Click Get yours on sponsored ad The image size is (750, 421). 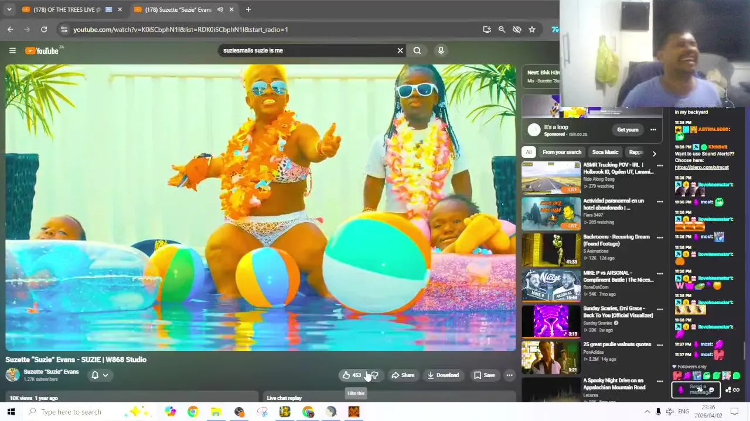tap(628, 130)
